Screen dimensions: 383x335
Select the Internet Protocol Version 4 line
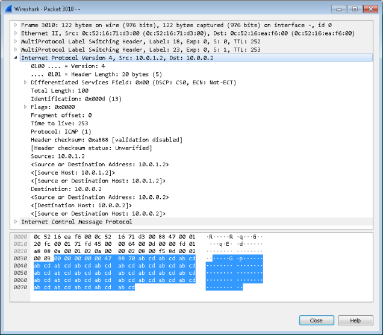coord(196,58)
